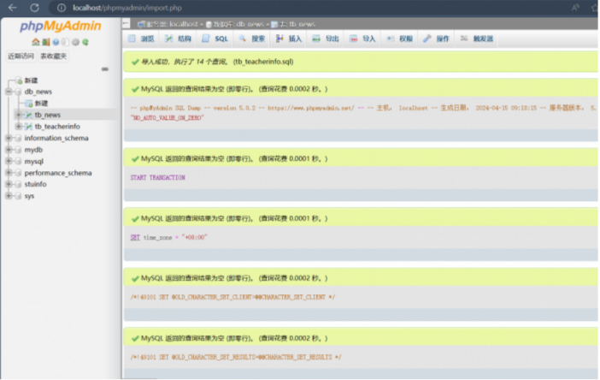Select the stuinfo database name
Viewport: 600px width, 380px height.
pos(35,184)
